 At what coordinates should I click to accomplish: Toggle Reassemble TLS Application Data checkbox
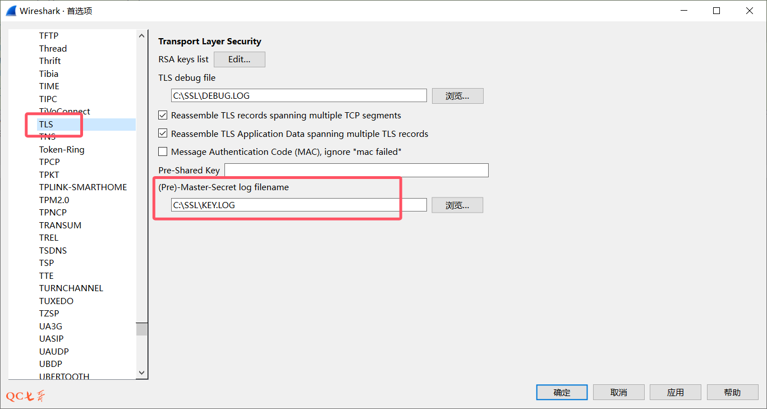163,134
